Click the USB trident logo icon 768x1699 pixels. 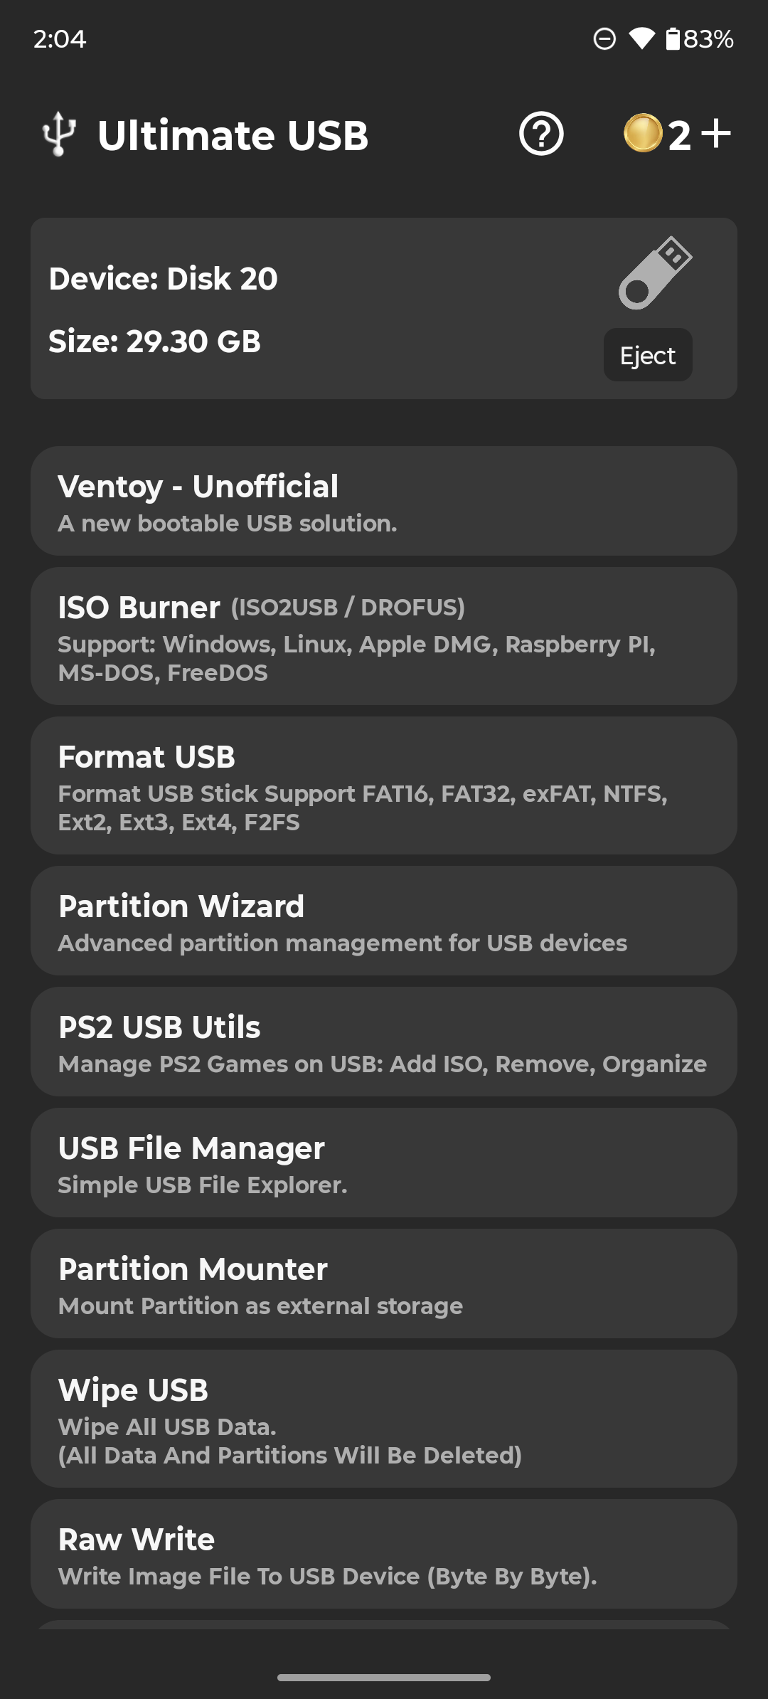[59, 134]
